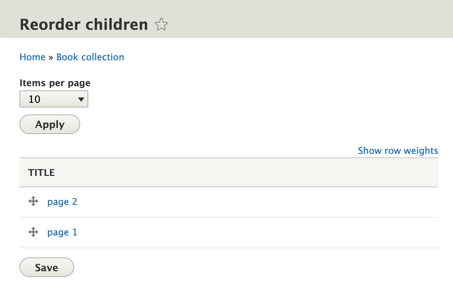
Task: Click the TITLE column header
Action: coord(41,172)
